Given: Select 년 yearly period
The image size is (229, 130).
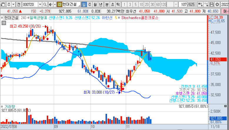Looking at the screenshot, I should [x=101, y=4].
